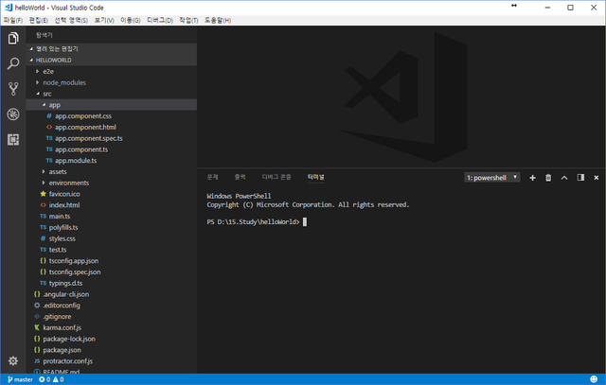This screenshot has height=385, width=606.
Task: Kill the terminal with trash icon
Action: [x=548, y=178]
